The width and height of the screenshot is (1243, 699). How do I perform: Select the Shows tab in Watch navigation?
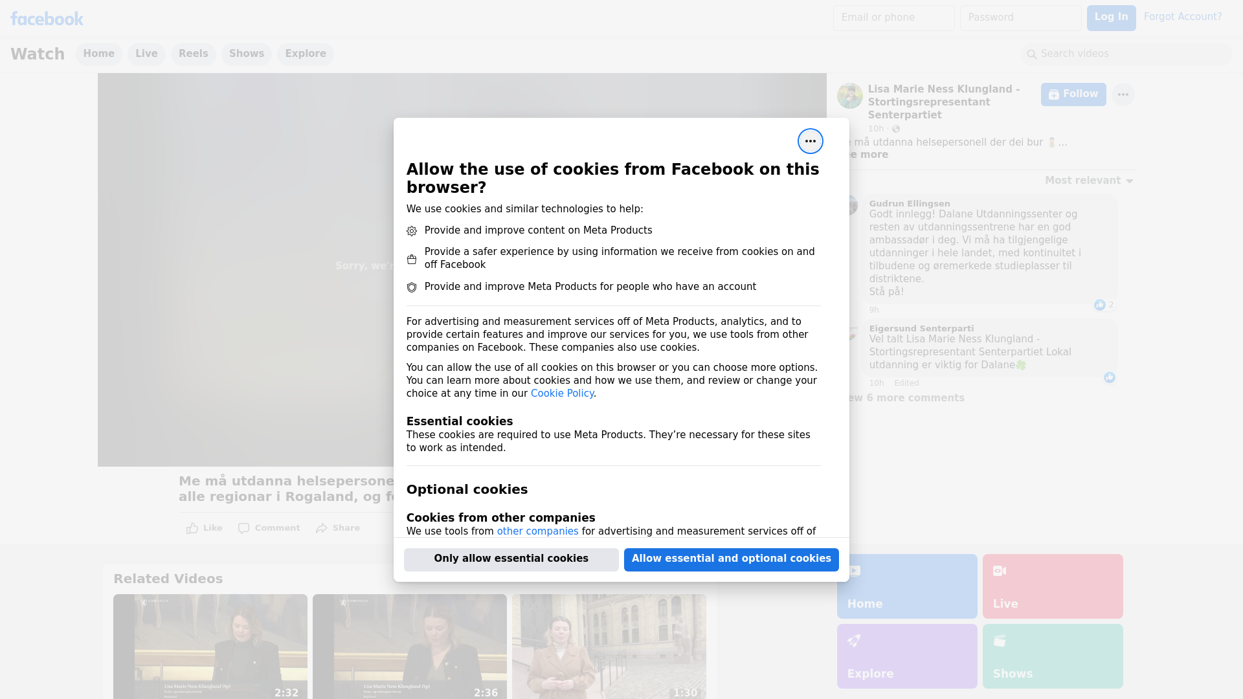246,54
